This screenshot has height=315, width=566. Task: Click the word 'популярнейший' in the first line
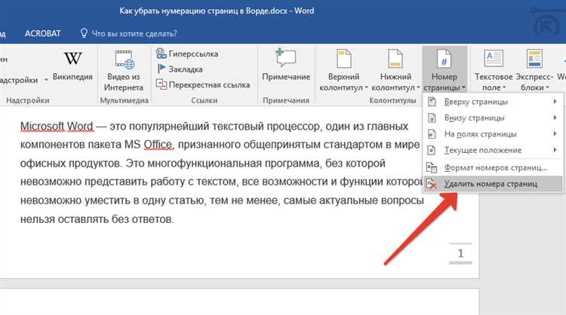pyautogui.click(x=169, y=127)
